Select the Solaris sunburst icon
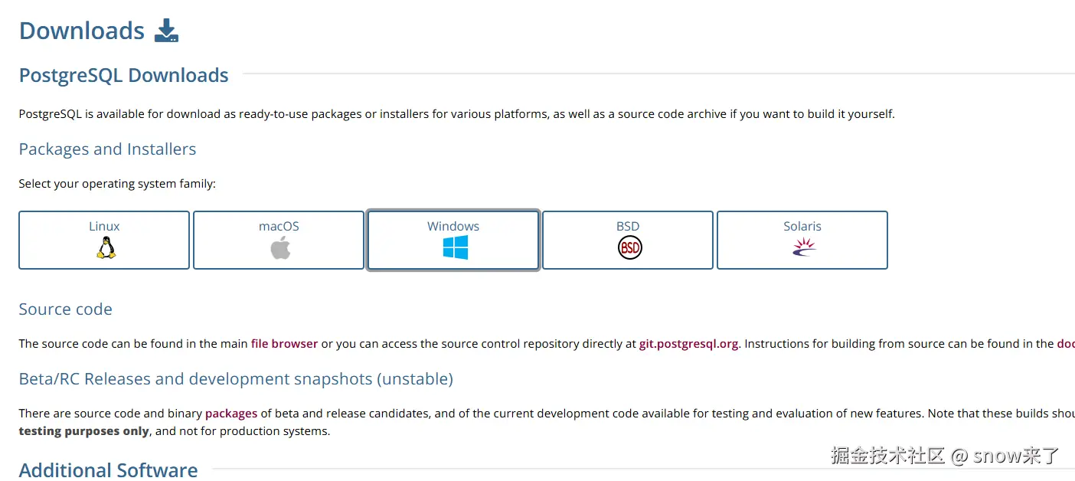Image resolution: width=1075 pixels, height=481 pixels. pos(803,247)
